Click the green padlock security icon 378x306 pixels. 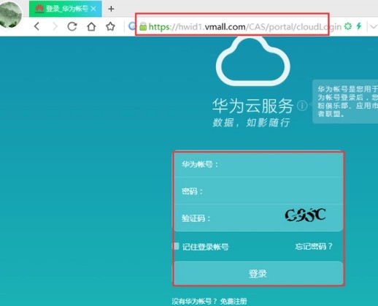pos(143,26)
